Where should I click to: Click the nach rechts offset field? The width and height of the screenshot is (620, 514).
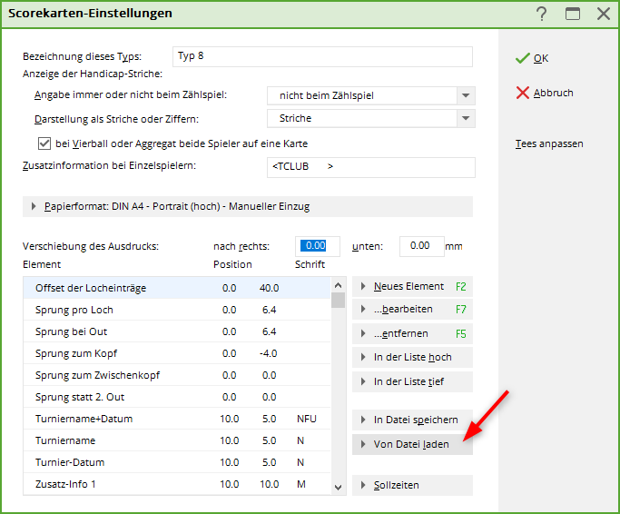(x=318, y=246)
